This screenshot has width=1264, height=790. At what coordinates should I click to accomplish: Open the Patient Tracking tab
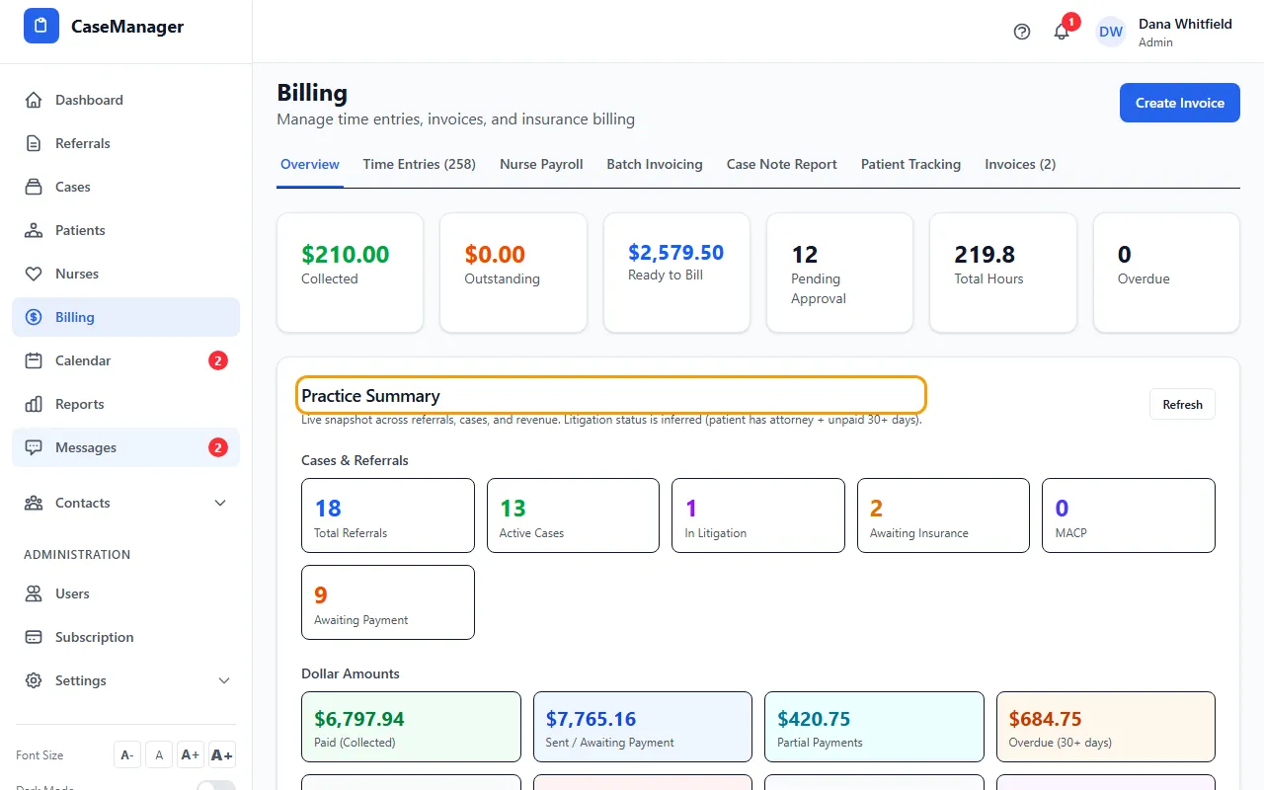point(910,165)
